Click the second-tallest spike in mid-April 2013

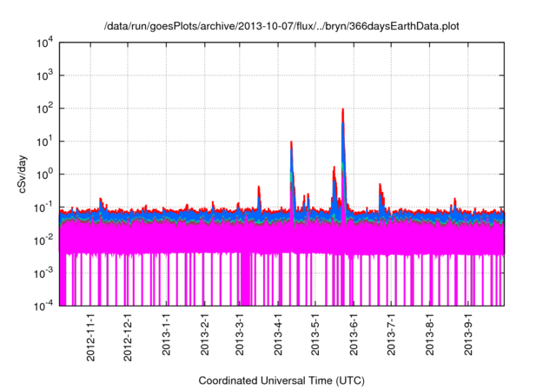[x=291, y=142]
